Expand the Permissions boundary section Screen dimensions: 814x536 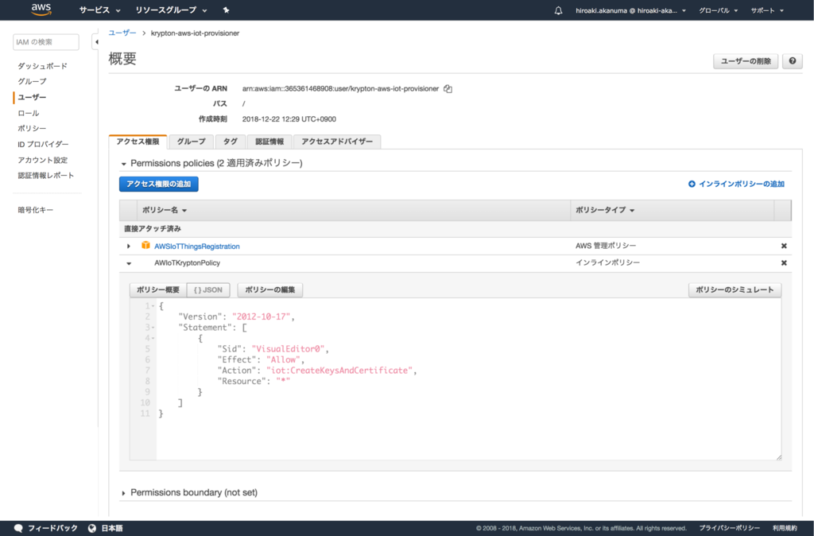tap(123, 493)
